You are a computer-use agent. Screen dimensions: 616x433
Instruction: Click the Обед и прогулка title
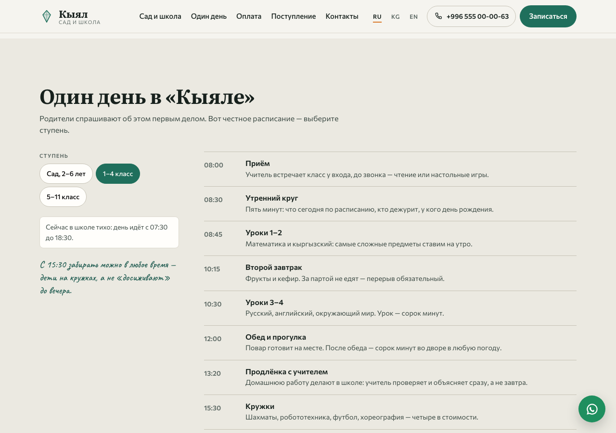(276, 337)
